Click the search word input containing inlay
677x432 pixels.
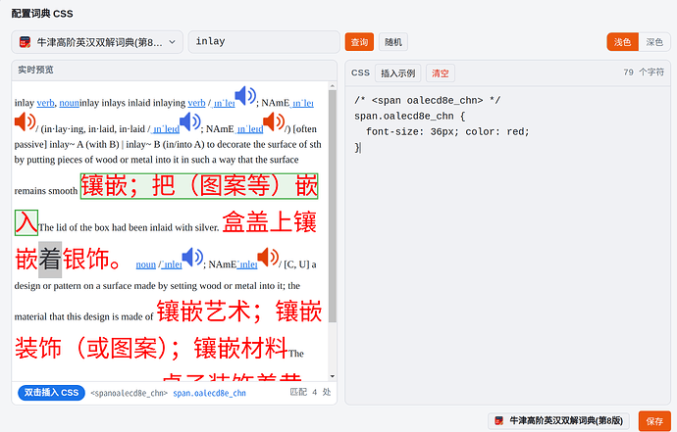point(264,42)
